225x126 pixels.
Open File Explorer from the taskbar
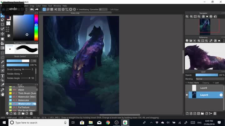[x=91, y=123]
